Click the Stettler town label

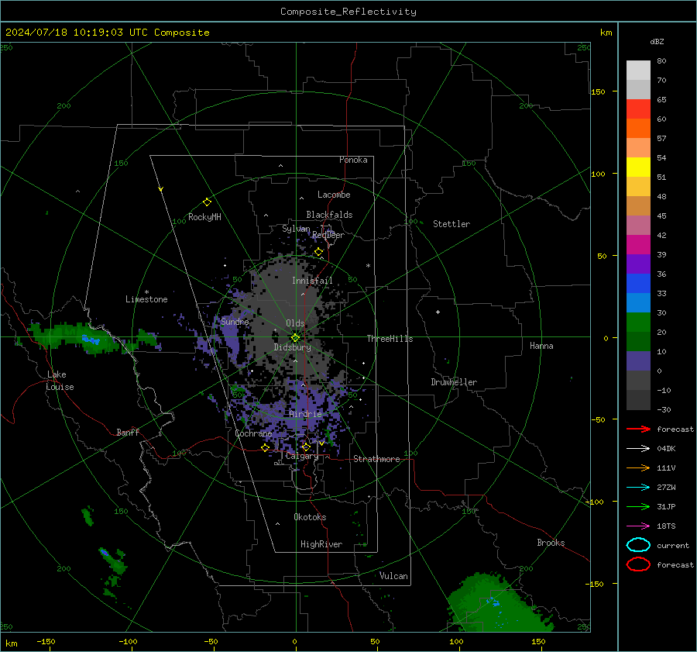point(452,224)
